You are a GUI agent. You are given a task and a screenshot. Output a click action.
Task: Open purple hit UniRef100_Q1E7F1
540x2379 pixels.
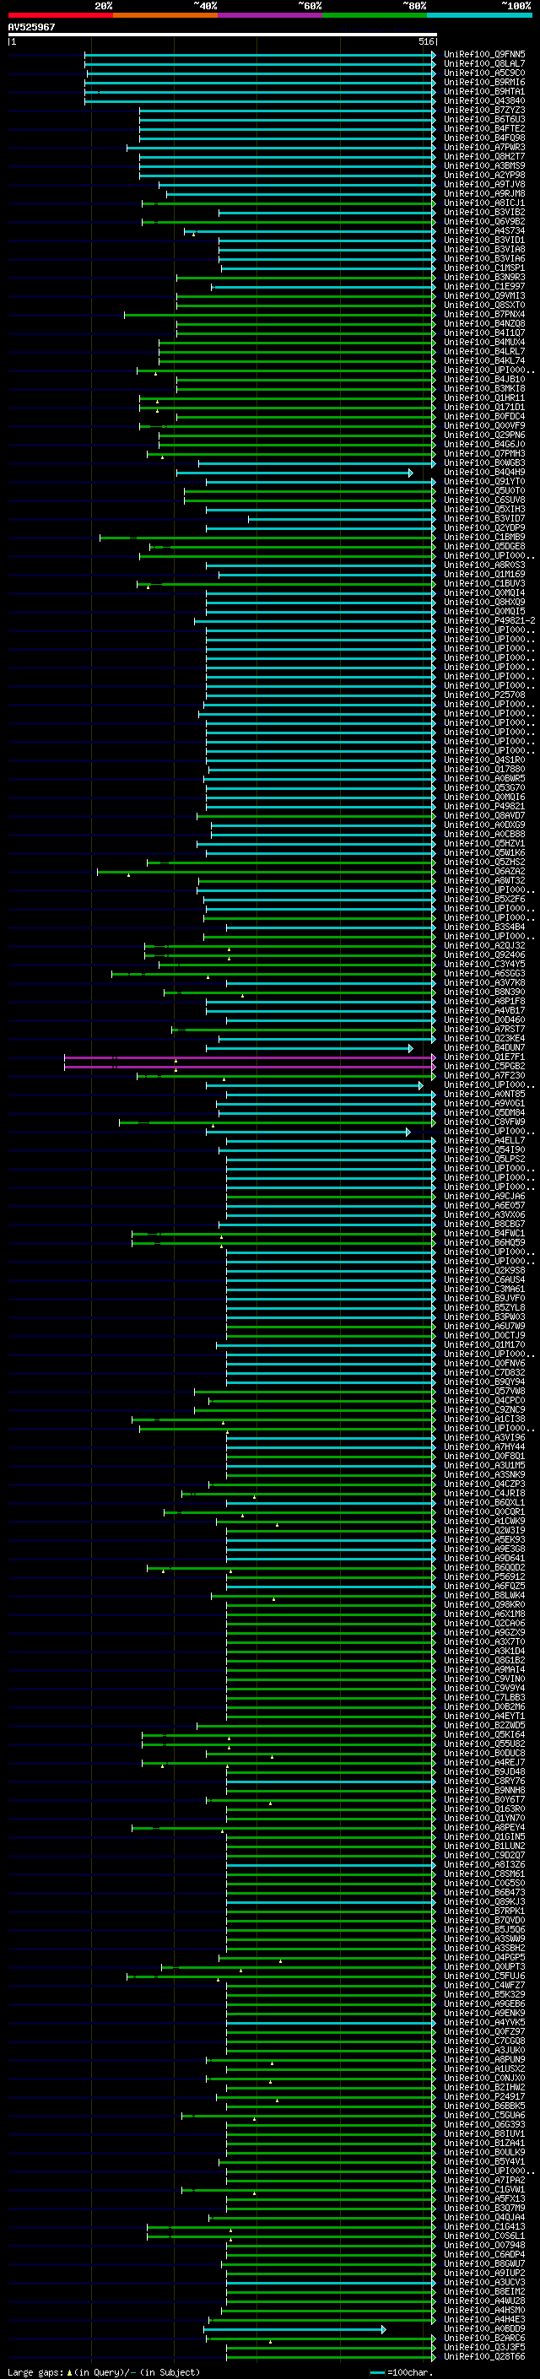(x=484, y=1057)
